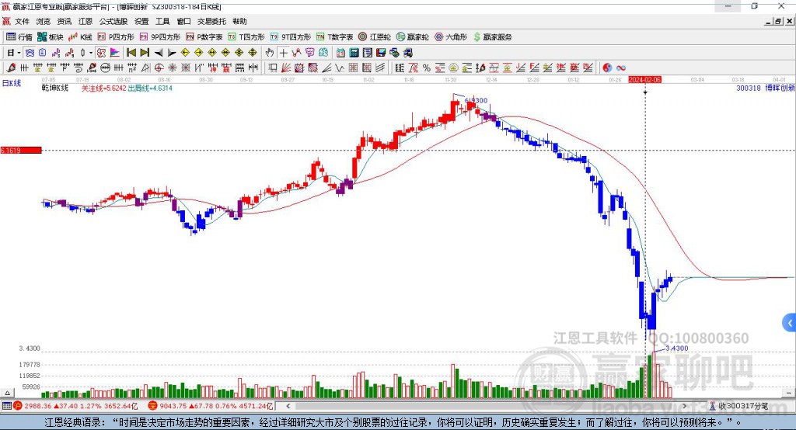This screenshot has height=430, width=796.
Task: Click the infinity symbol icon
Action: point(621,68)
